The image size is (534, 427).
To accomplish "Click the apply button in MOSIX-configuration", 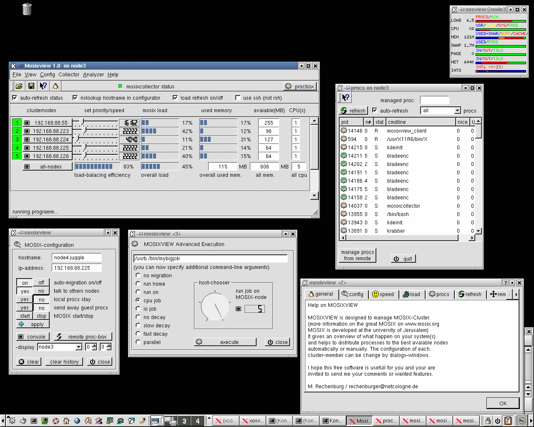I will (33, 324).
